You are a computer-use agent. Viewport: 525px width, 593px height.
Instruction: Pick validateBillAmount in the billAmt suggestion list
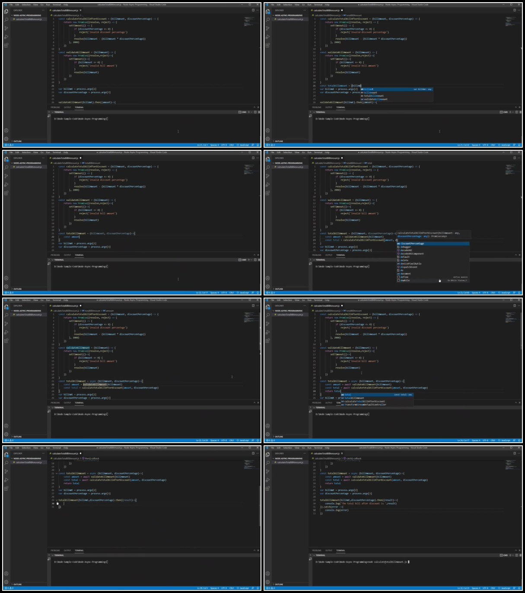point(397,99)
